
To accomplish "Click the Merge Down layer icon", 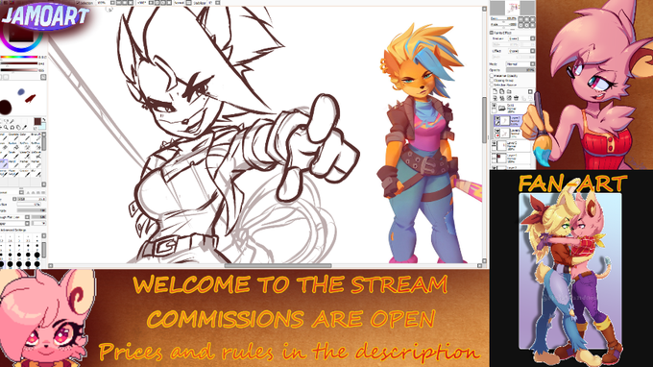I will [x=501, y=98].
